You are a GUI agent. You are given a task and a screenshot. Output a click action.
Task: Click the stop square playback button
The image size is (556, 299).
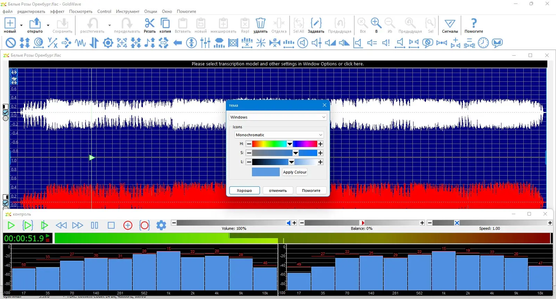111,225
